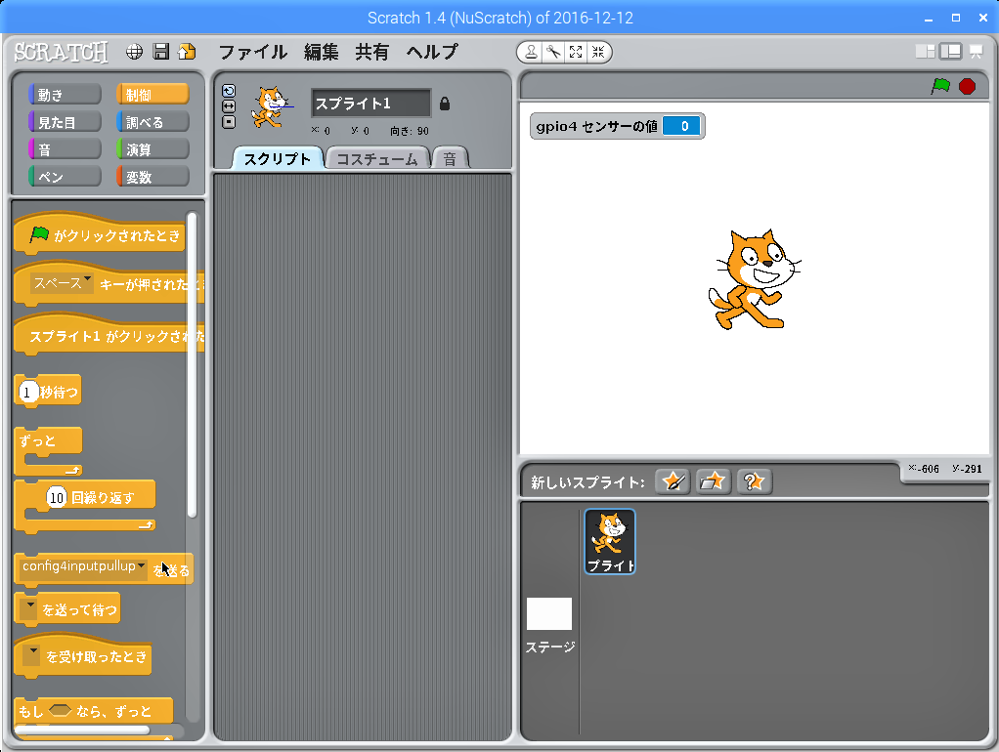999x752 pixels.
Task: Click the Scratch logo
Action: click(62, 52)
